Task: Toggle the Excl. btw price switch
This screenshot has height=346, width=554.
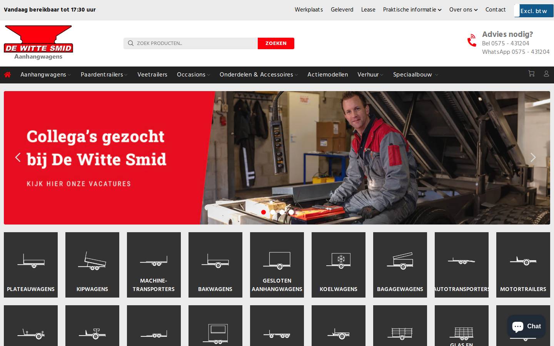Action: coord(534,11)
